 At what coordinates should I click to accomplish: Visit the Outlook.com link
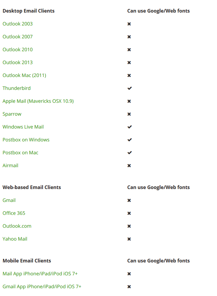(x=17, y=226)
